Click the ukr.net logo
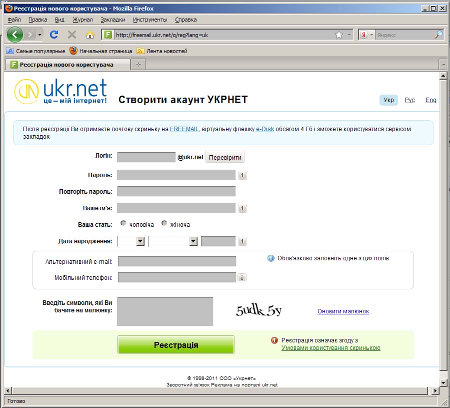This screenshot has height=408, width=450. pos(61,91)
